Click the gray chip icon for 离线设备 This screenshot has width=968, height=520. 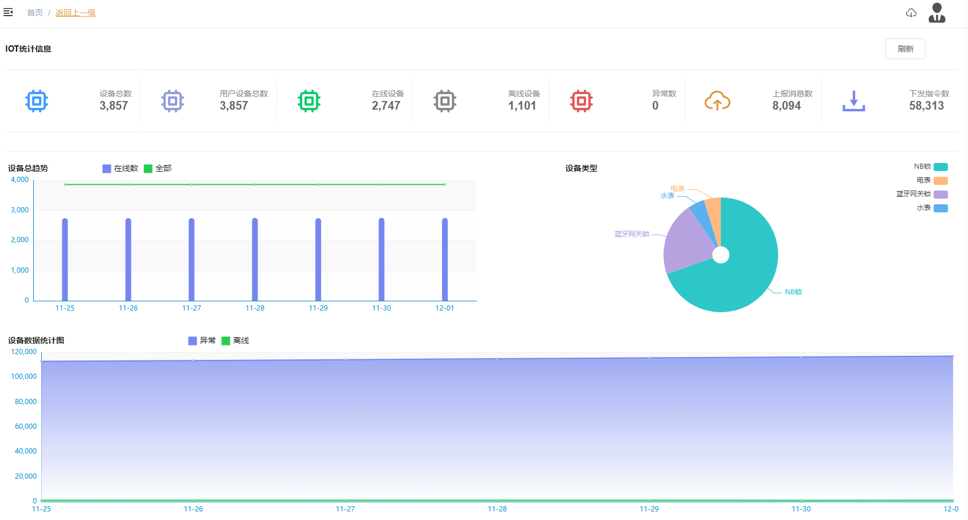coord(445,101)
